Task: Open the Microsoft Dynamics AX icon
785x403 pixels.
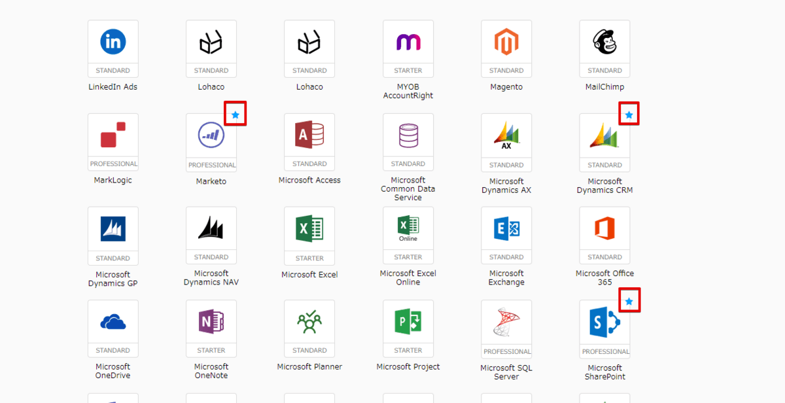Action: 506,137
